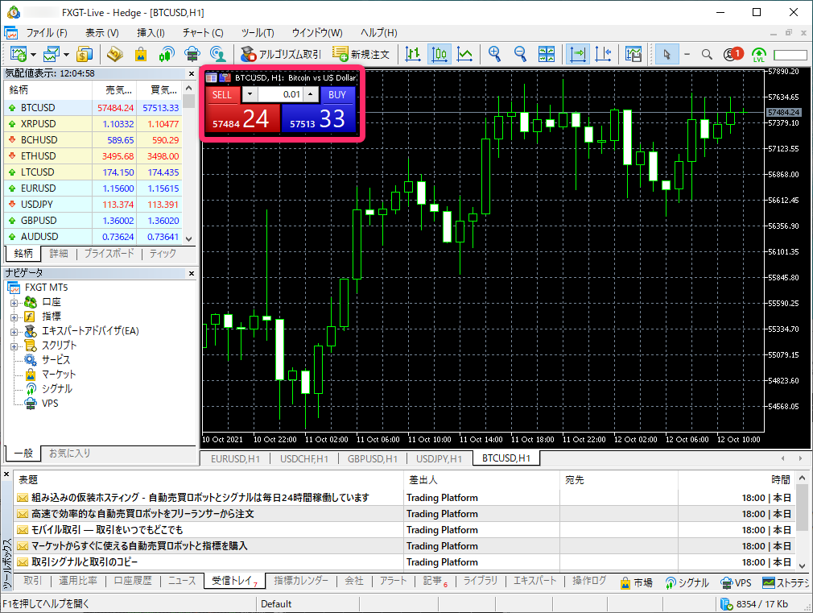Select ETHUSD row in Market Watch
Image resolution: width=813 pixels, height=613 pixels.
click(93, 155)
